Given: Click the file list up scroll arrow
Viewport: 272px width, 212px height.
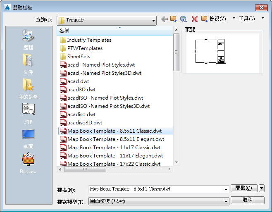Looking at the screenshot, I should tap(177, 30).
